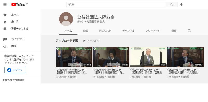208x102 pixels.
Task: Click the 検索 search input field
Action: 116,4
